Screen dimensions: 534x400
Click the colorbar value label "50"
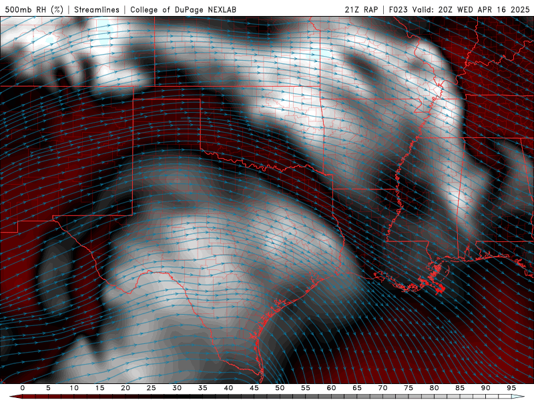pyautogui.click(x=280, y=388)
